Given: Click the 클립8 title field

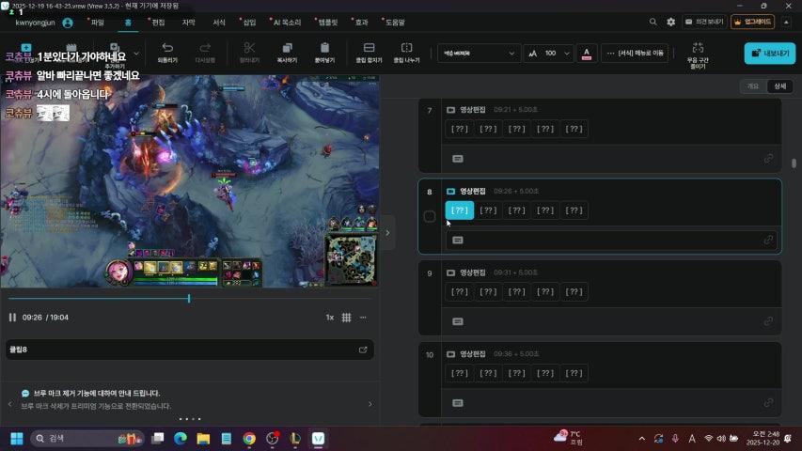Looking at the screenshot, I should [190, 350].
